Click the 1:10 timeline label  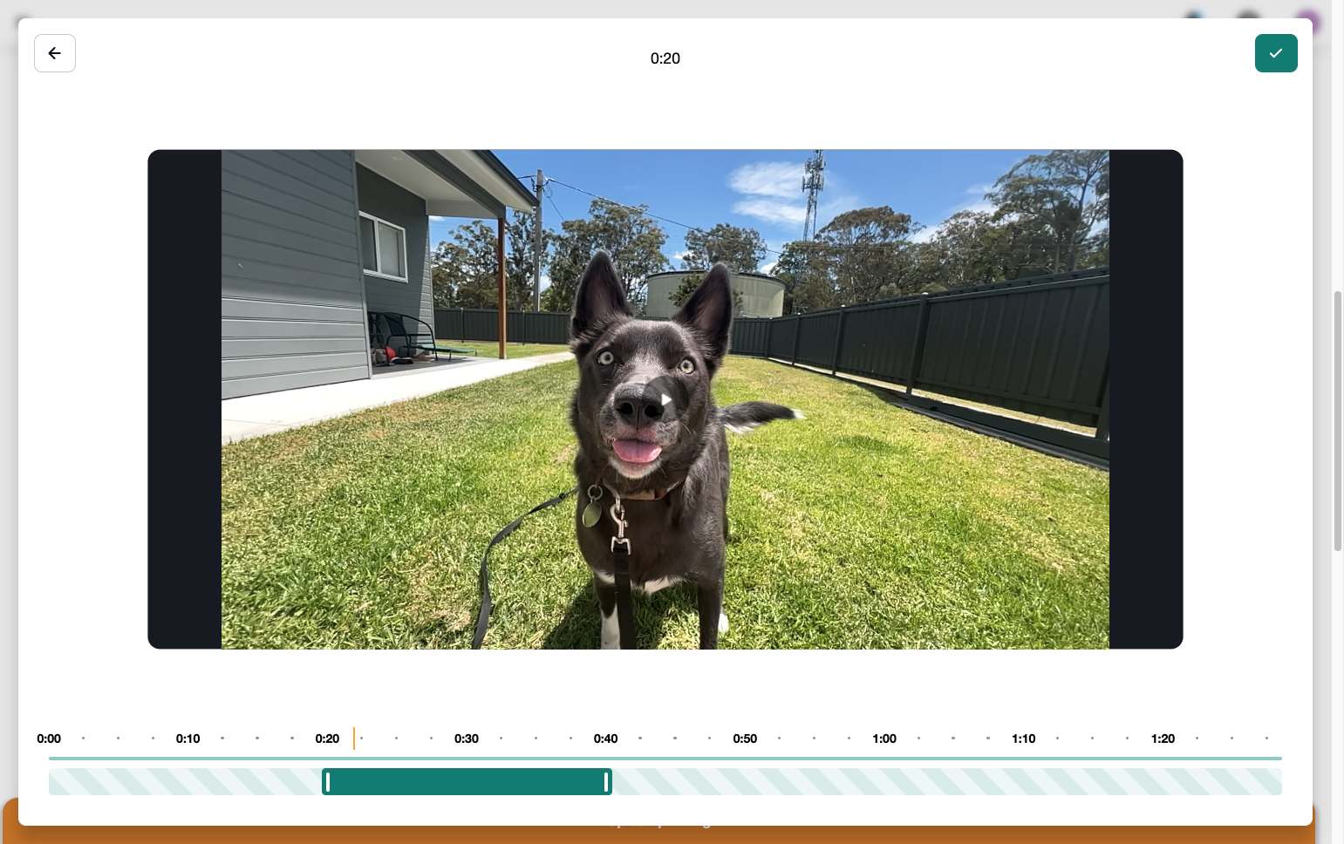1024,738
